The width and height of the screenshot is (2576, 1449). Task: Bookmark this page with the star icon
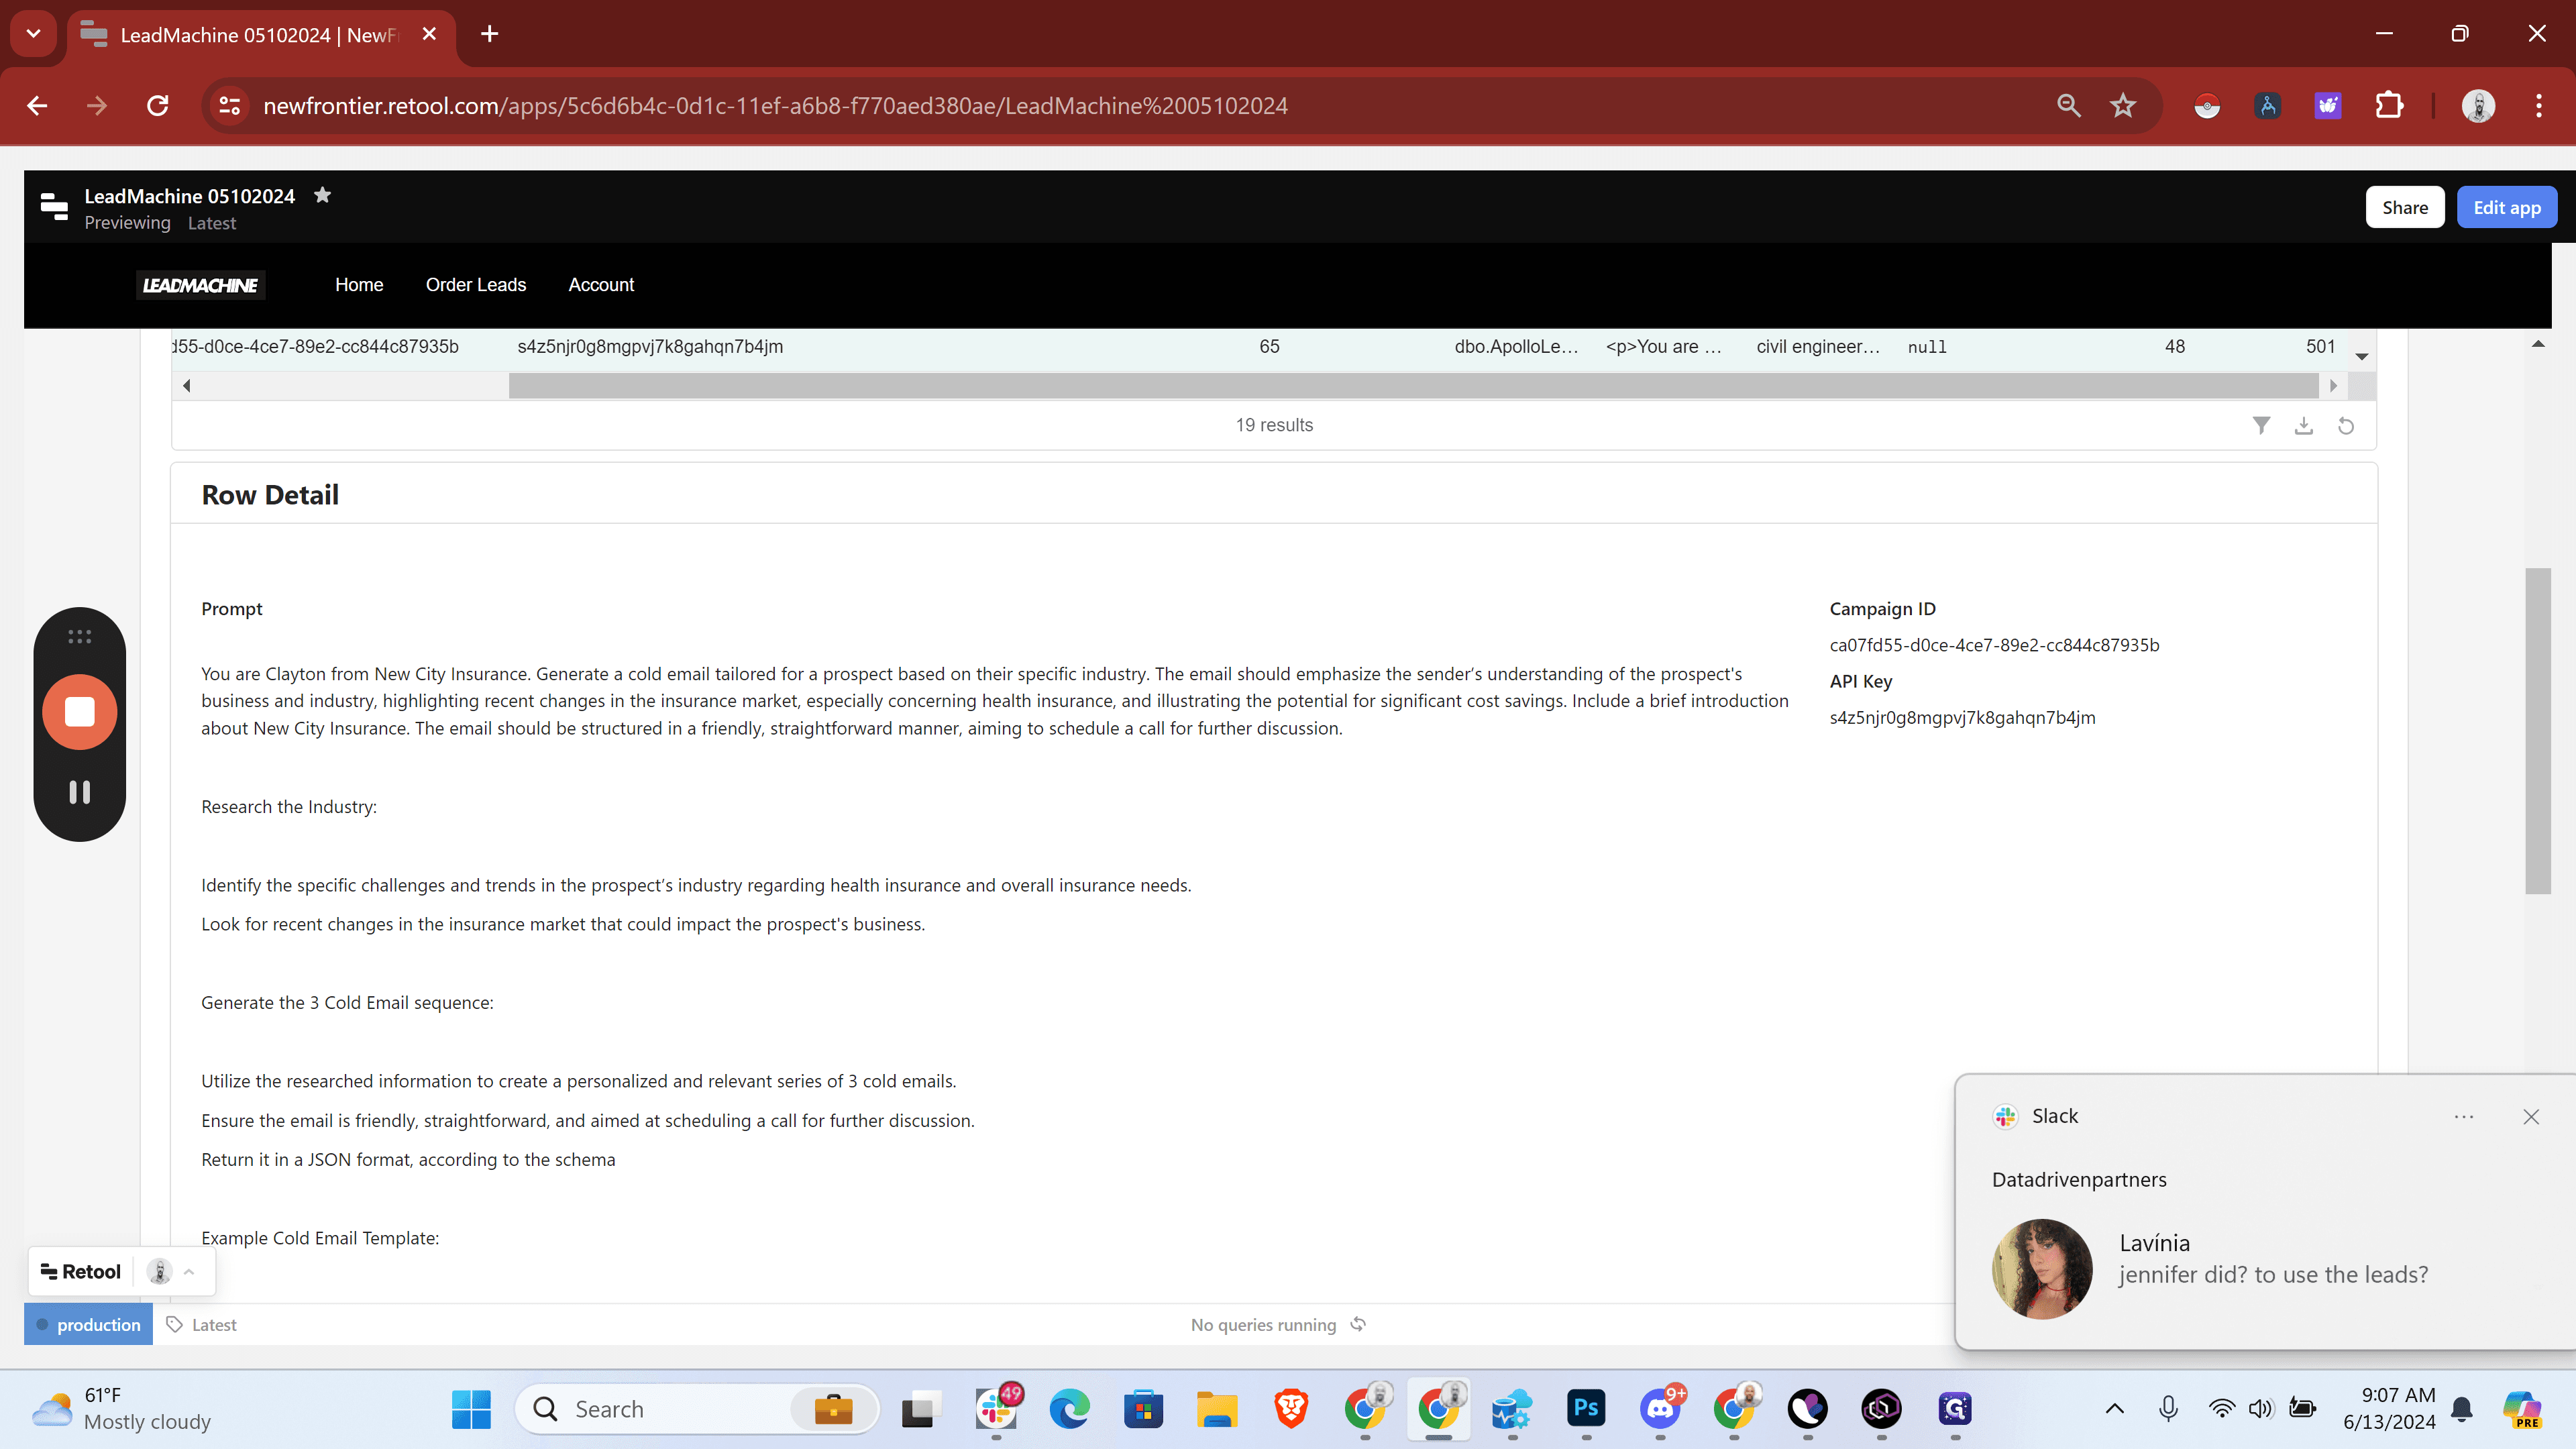[x=2123, y=105]
